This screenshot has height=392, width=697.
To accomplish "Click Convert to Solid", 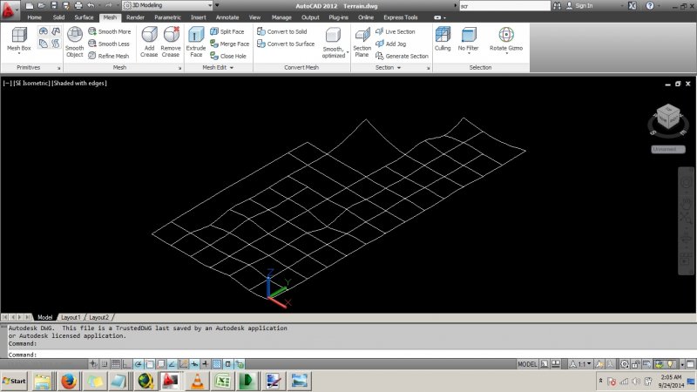I will pyautogui.click(x=286, y=31).
